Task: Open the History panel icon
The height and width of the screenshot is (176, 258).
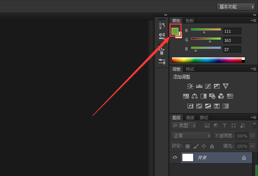Action: [x=162, y=26]
